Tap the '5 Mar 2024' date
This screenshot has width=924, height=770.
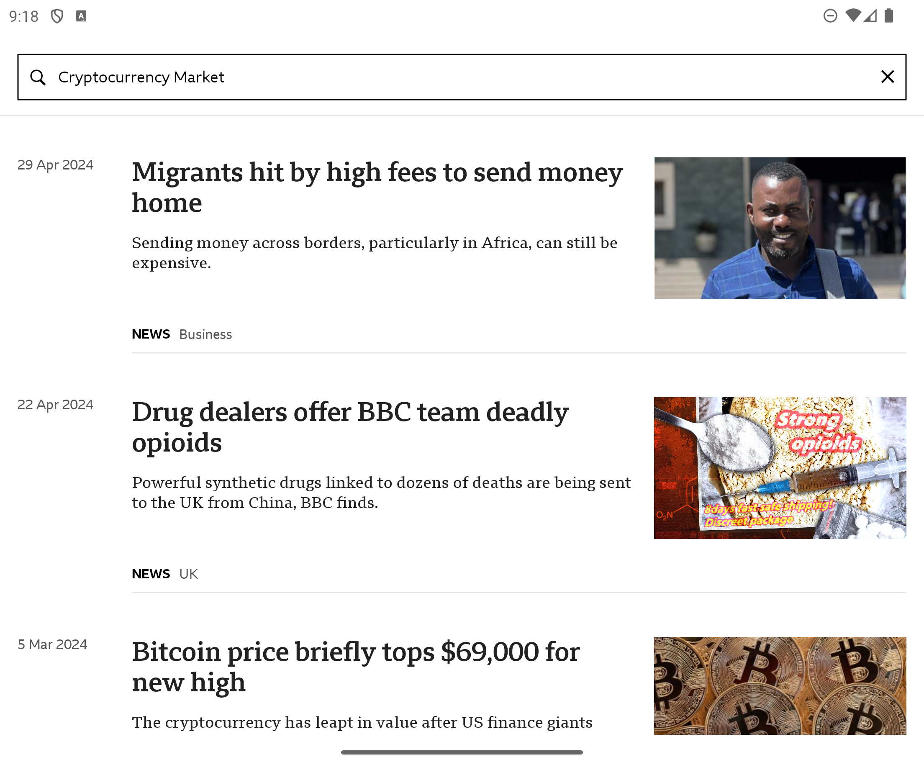52,644
